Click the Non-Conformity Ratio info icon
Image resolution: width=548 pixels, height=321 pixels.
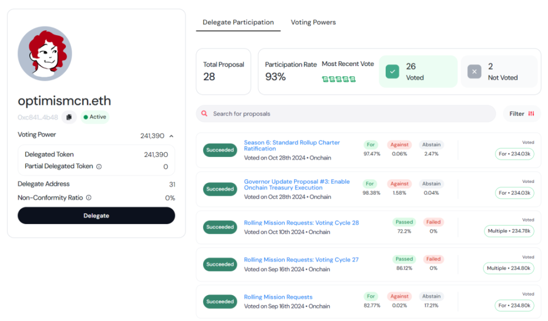tap(89, 198)
